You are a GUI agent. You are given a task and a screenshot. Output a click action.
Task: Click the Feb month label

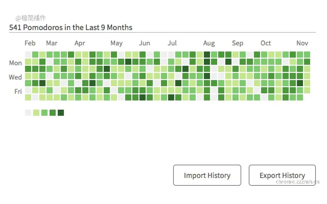coord(30,43)
